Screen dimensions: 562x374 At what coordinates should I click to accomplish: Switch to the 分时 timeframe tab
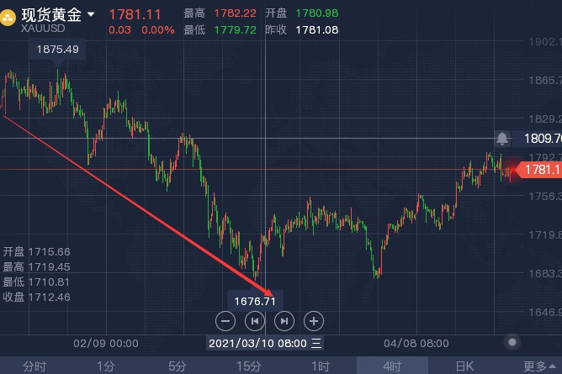[x=34, y=366]
